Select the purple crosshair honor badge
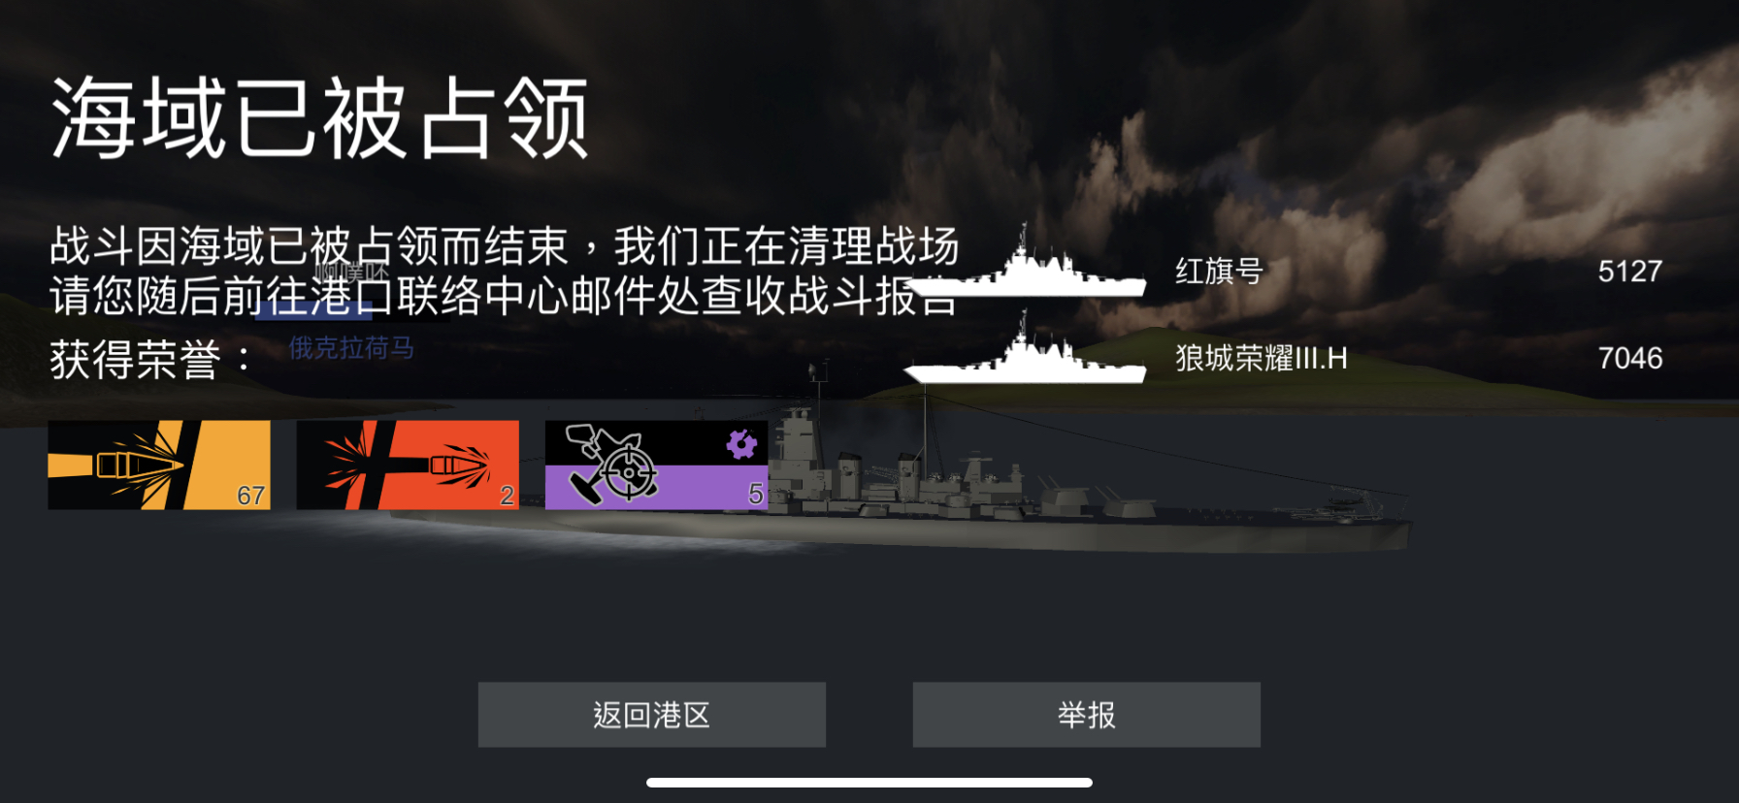1739x803 pixels. click(x=656, y=465)
